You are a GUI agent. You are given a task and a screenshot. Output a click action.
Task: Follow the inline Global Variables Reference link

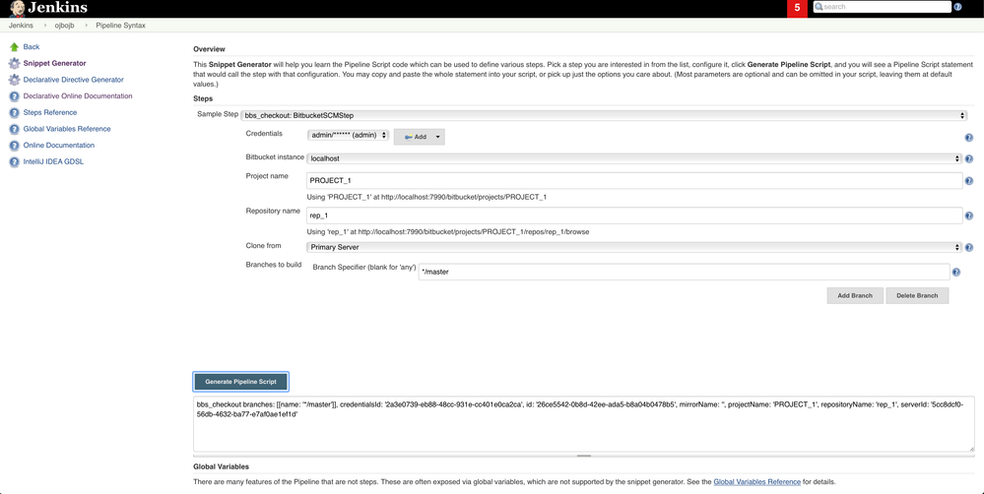[756, 482]
